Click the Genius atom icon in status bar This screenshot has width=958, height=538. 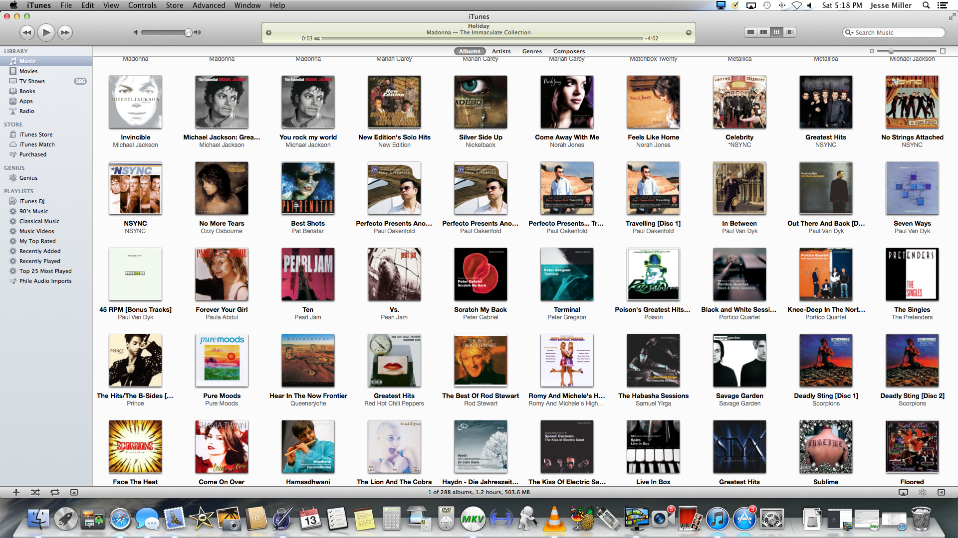click(x=922, y=492)
